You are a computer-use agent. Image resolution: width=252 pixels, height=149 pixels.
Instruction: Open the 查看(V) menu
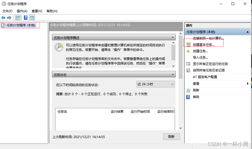tap(37, 11)
